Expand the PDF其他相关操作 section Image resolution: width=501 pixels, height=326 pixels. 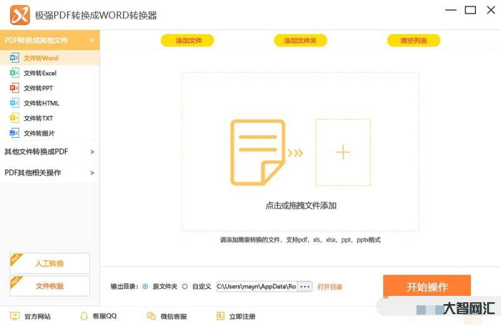pyautogui.click(x=50, y=173)
